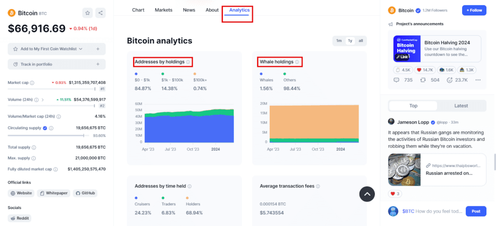
Task: Open the Whitepaper link
Action: (54, 193)
